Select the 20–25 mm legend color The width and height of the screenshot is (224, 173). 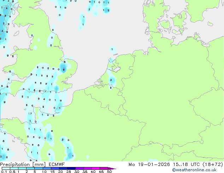pyautogui.click(x=63, y=168)
